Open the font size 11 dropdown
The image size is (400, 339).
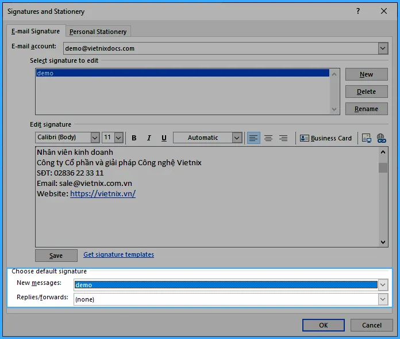[118, 138]
